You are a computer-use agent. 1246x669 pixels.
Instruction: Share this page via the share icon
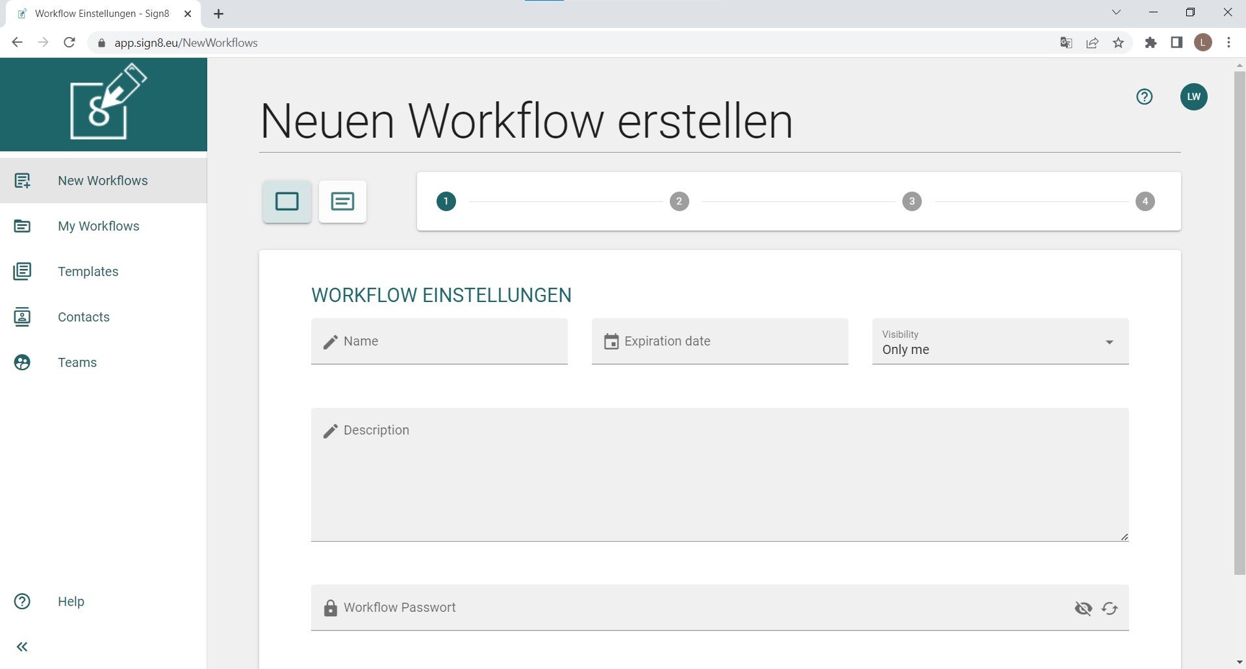point(1092,43)
